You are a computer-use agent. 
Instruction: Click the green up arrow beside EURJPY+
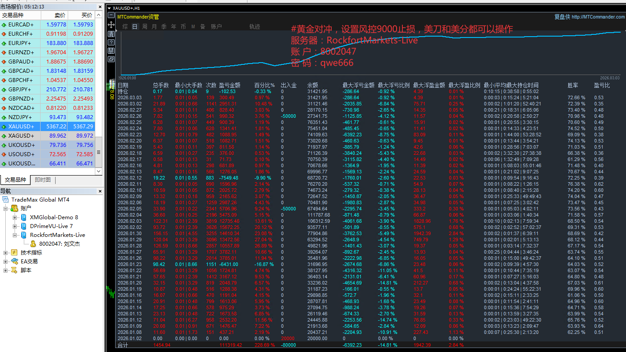tap(4, 43)
